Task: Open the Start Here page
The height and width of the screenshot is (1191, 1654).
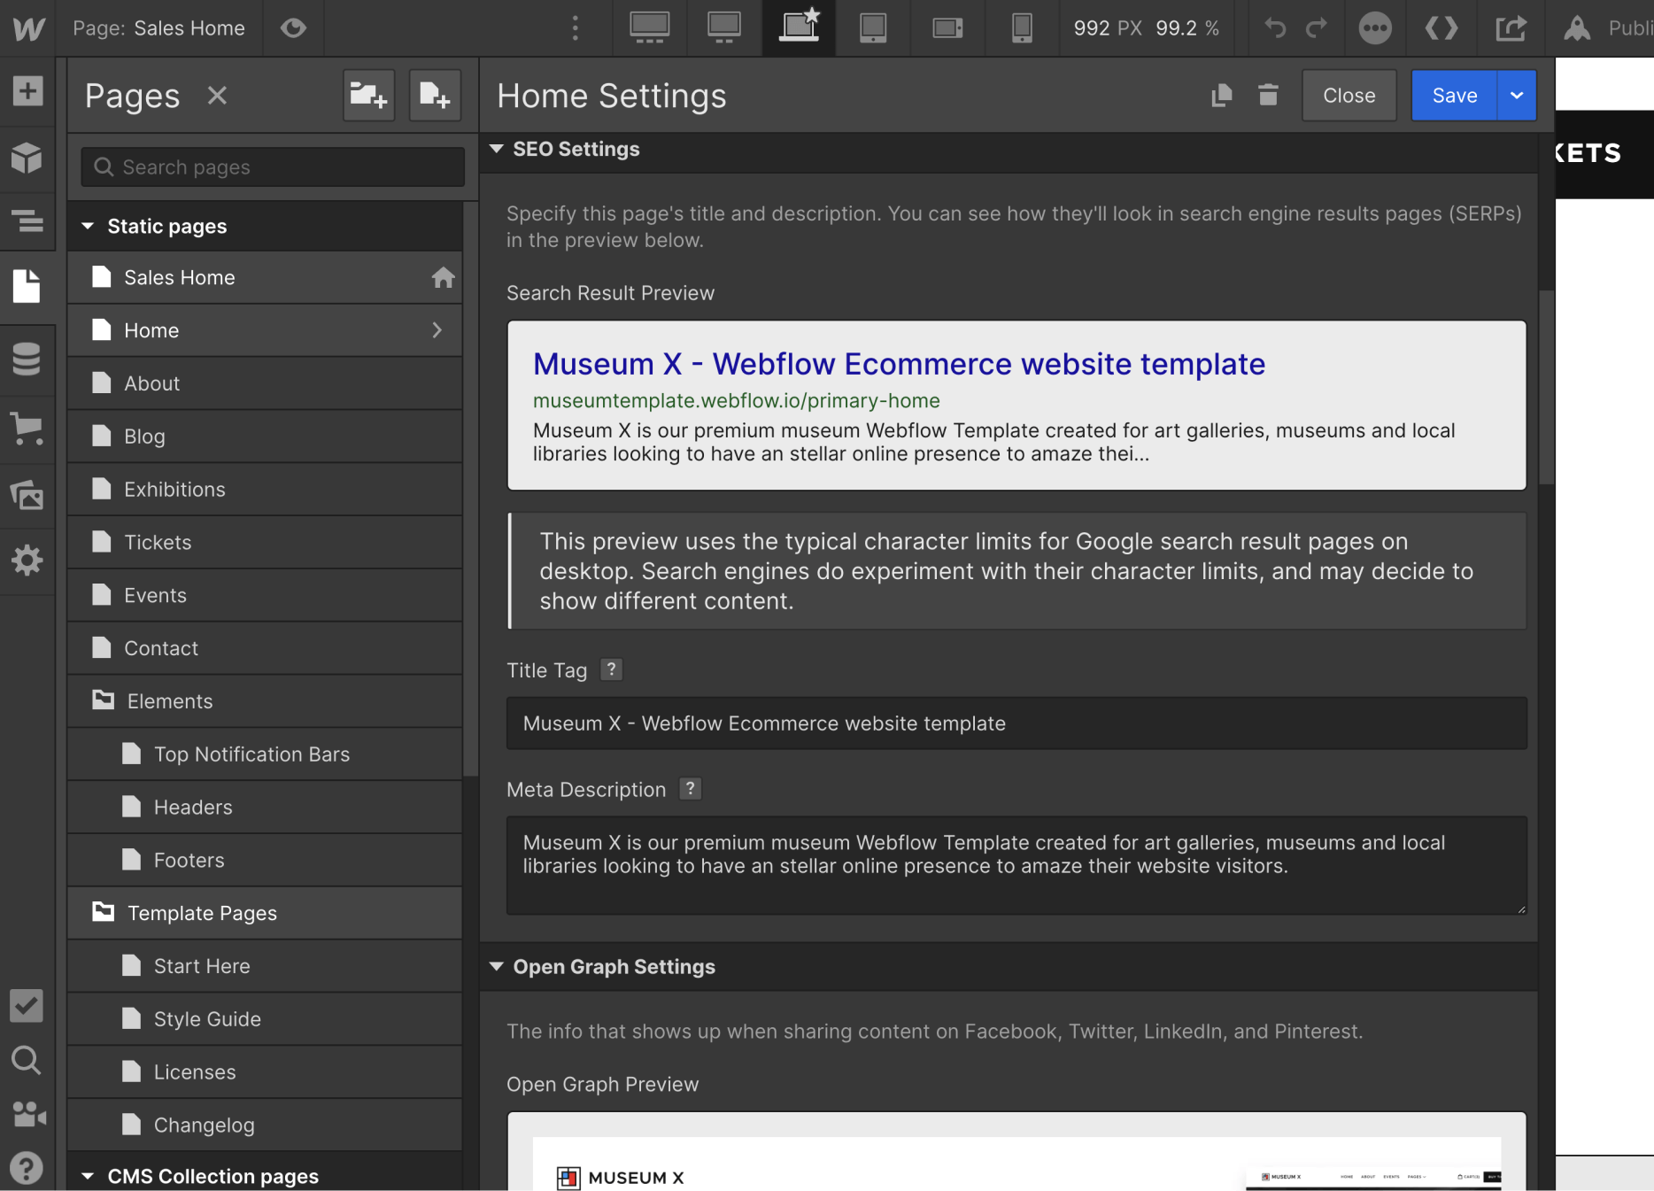Action: click(x=265, y=966)
